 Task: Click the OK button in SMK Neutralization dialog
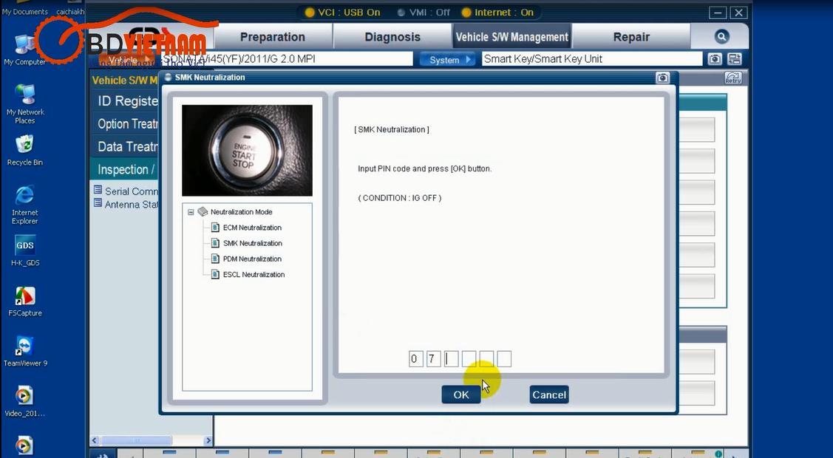461,394
